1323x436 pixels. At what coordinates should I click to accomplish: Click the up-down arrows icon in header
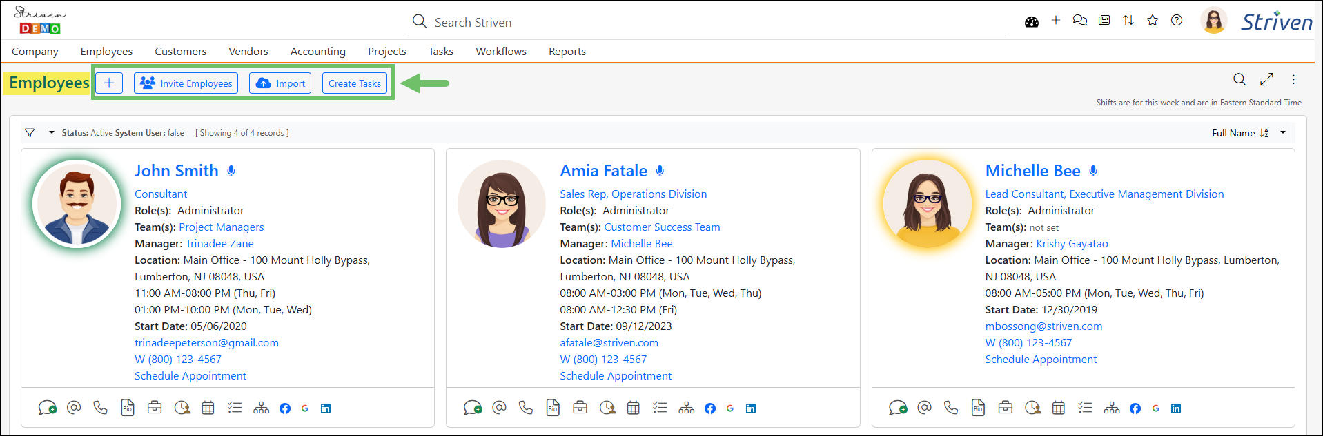1128,21
